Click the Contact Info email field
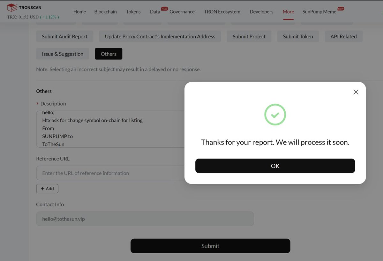 click(145, 219)
